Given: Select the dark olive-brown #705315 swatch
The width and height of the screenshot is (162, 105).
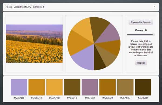Looking at the screenshot, I should [x=72, y=87].
